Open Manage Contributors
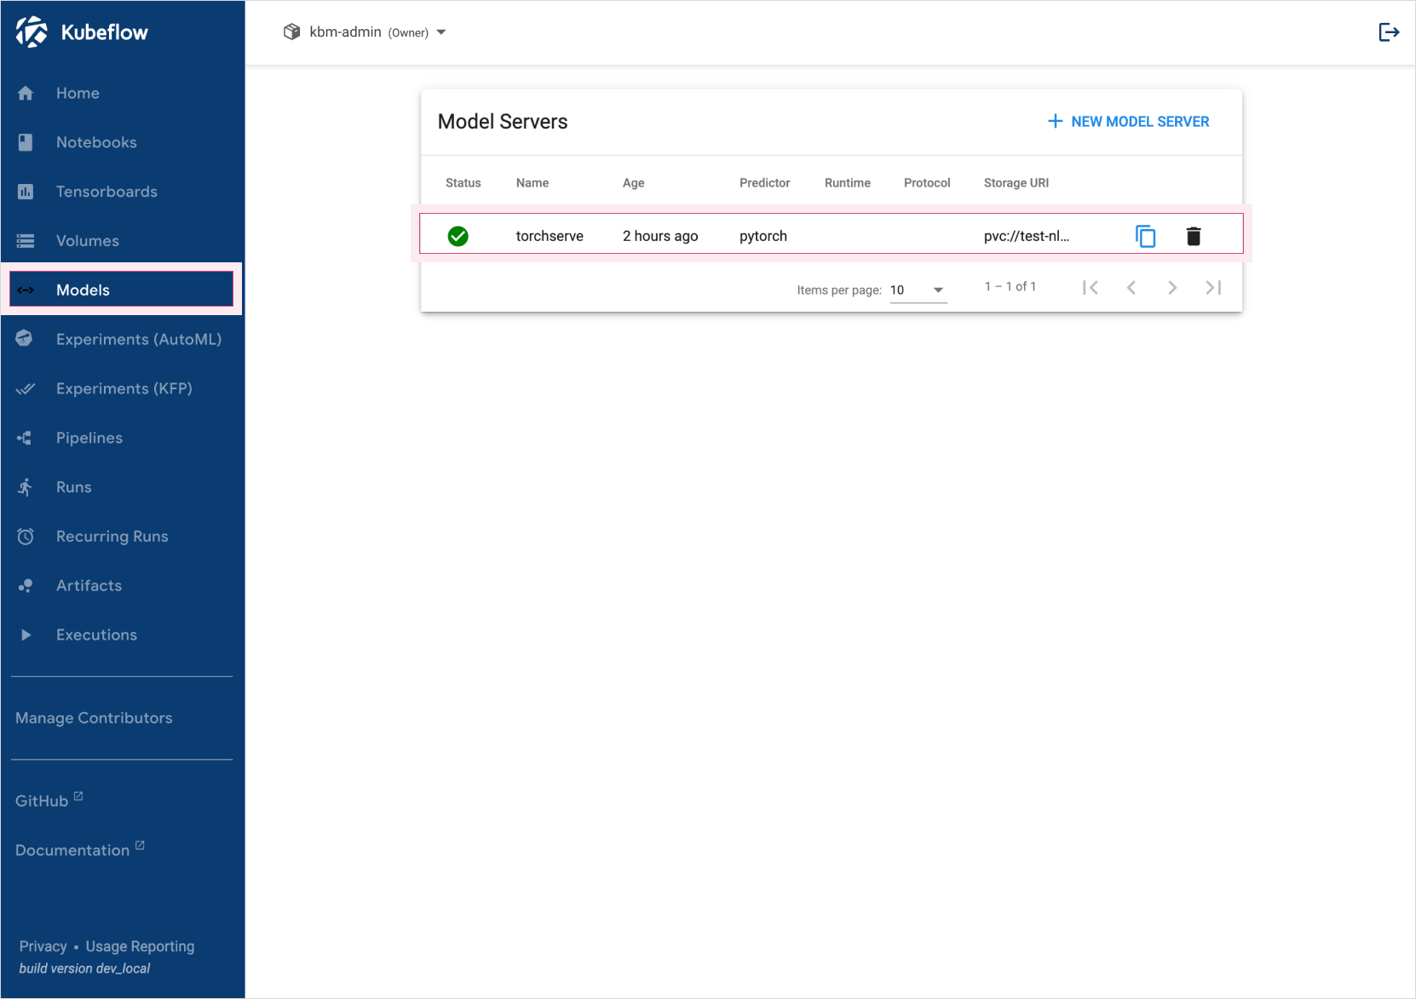1416x999 pixels. coord(94,718)
